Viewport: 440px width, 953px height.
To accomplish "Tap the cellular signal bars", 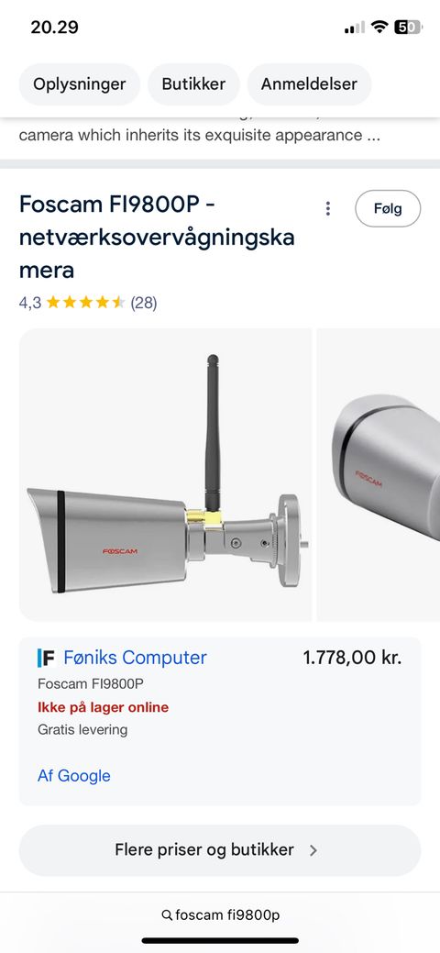I will (x=355, y=27).
